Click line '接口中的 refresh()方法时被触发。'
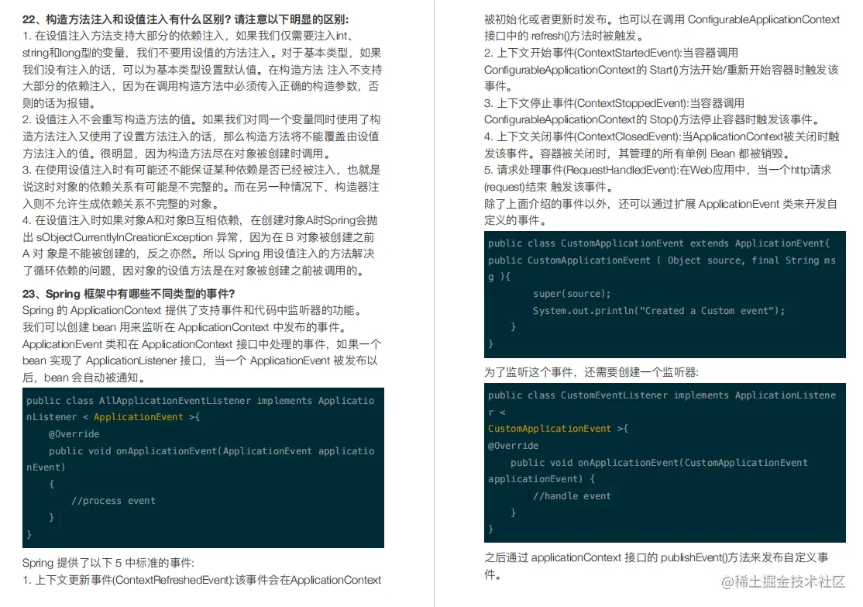The height and width of the screenshot is (607, 863). pos(564,36)
